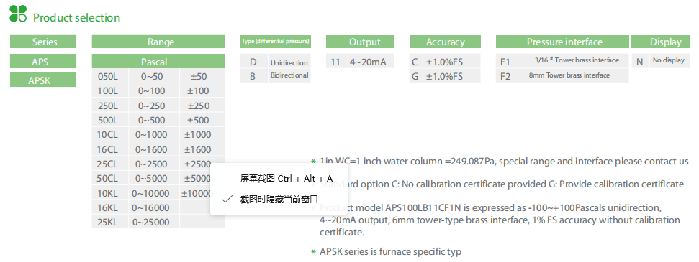Select output code 11
699x262 pixels.
[335, 62]
